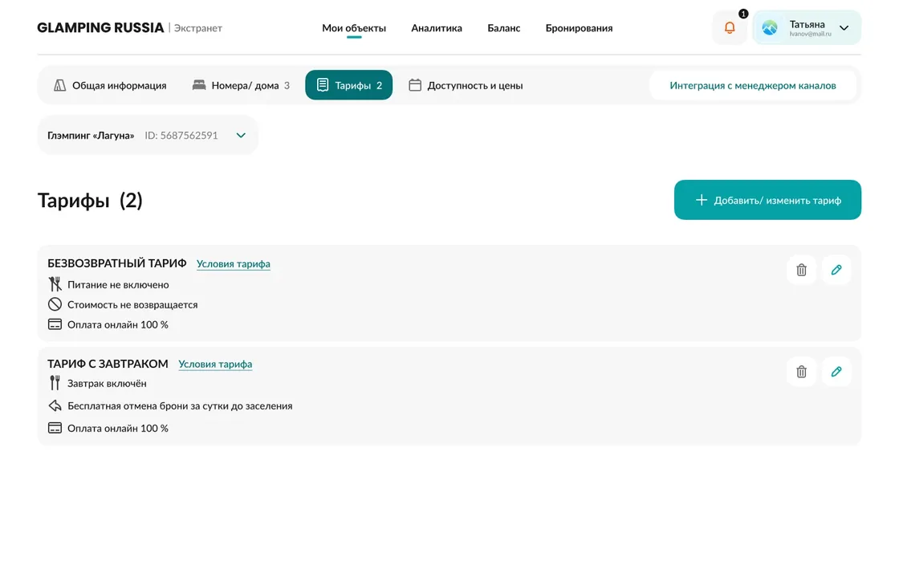This screenshot has width=899, height=562.
Task: Click Татьяна's profile avatar picture
Action: tap(770, 27)
